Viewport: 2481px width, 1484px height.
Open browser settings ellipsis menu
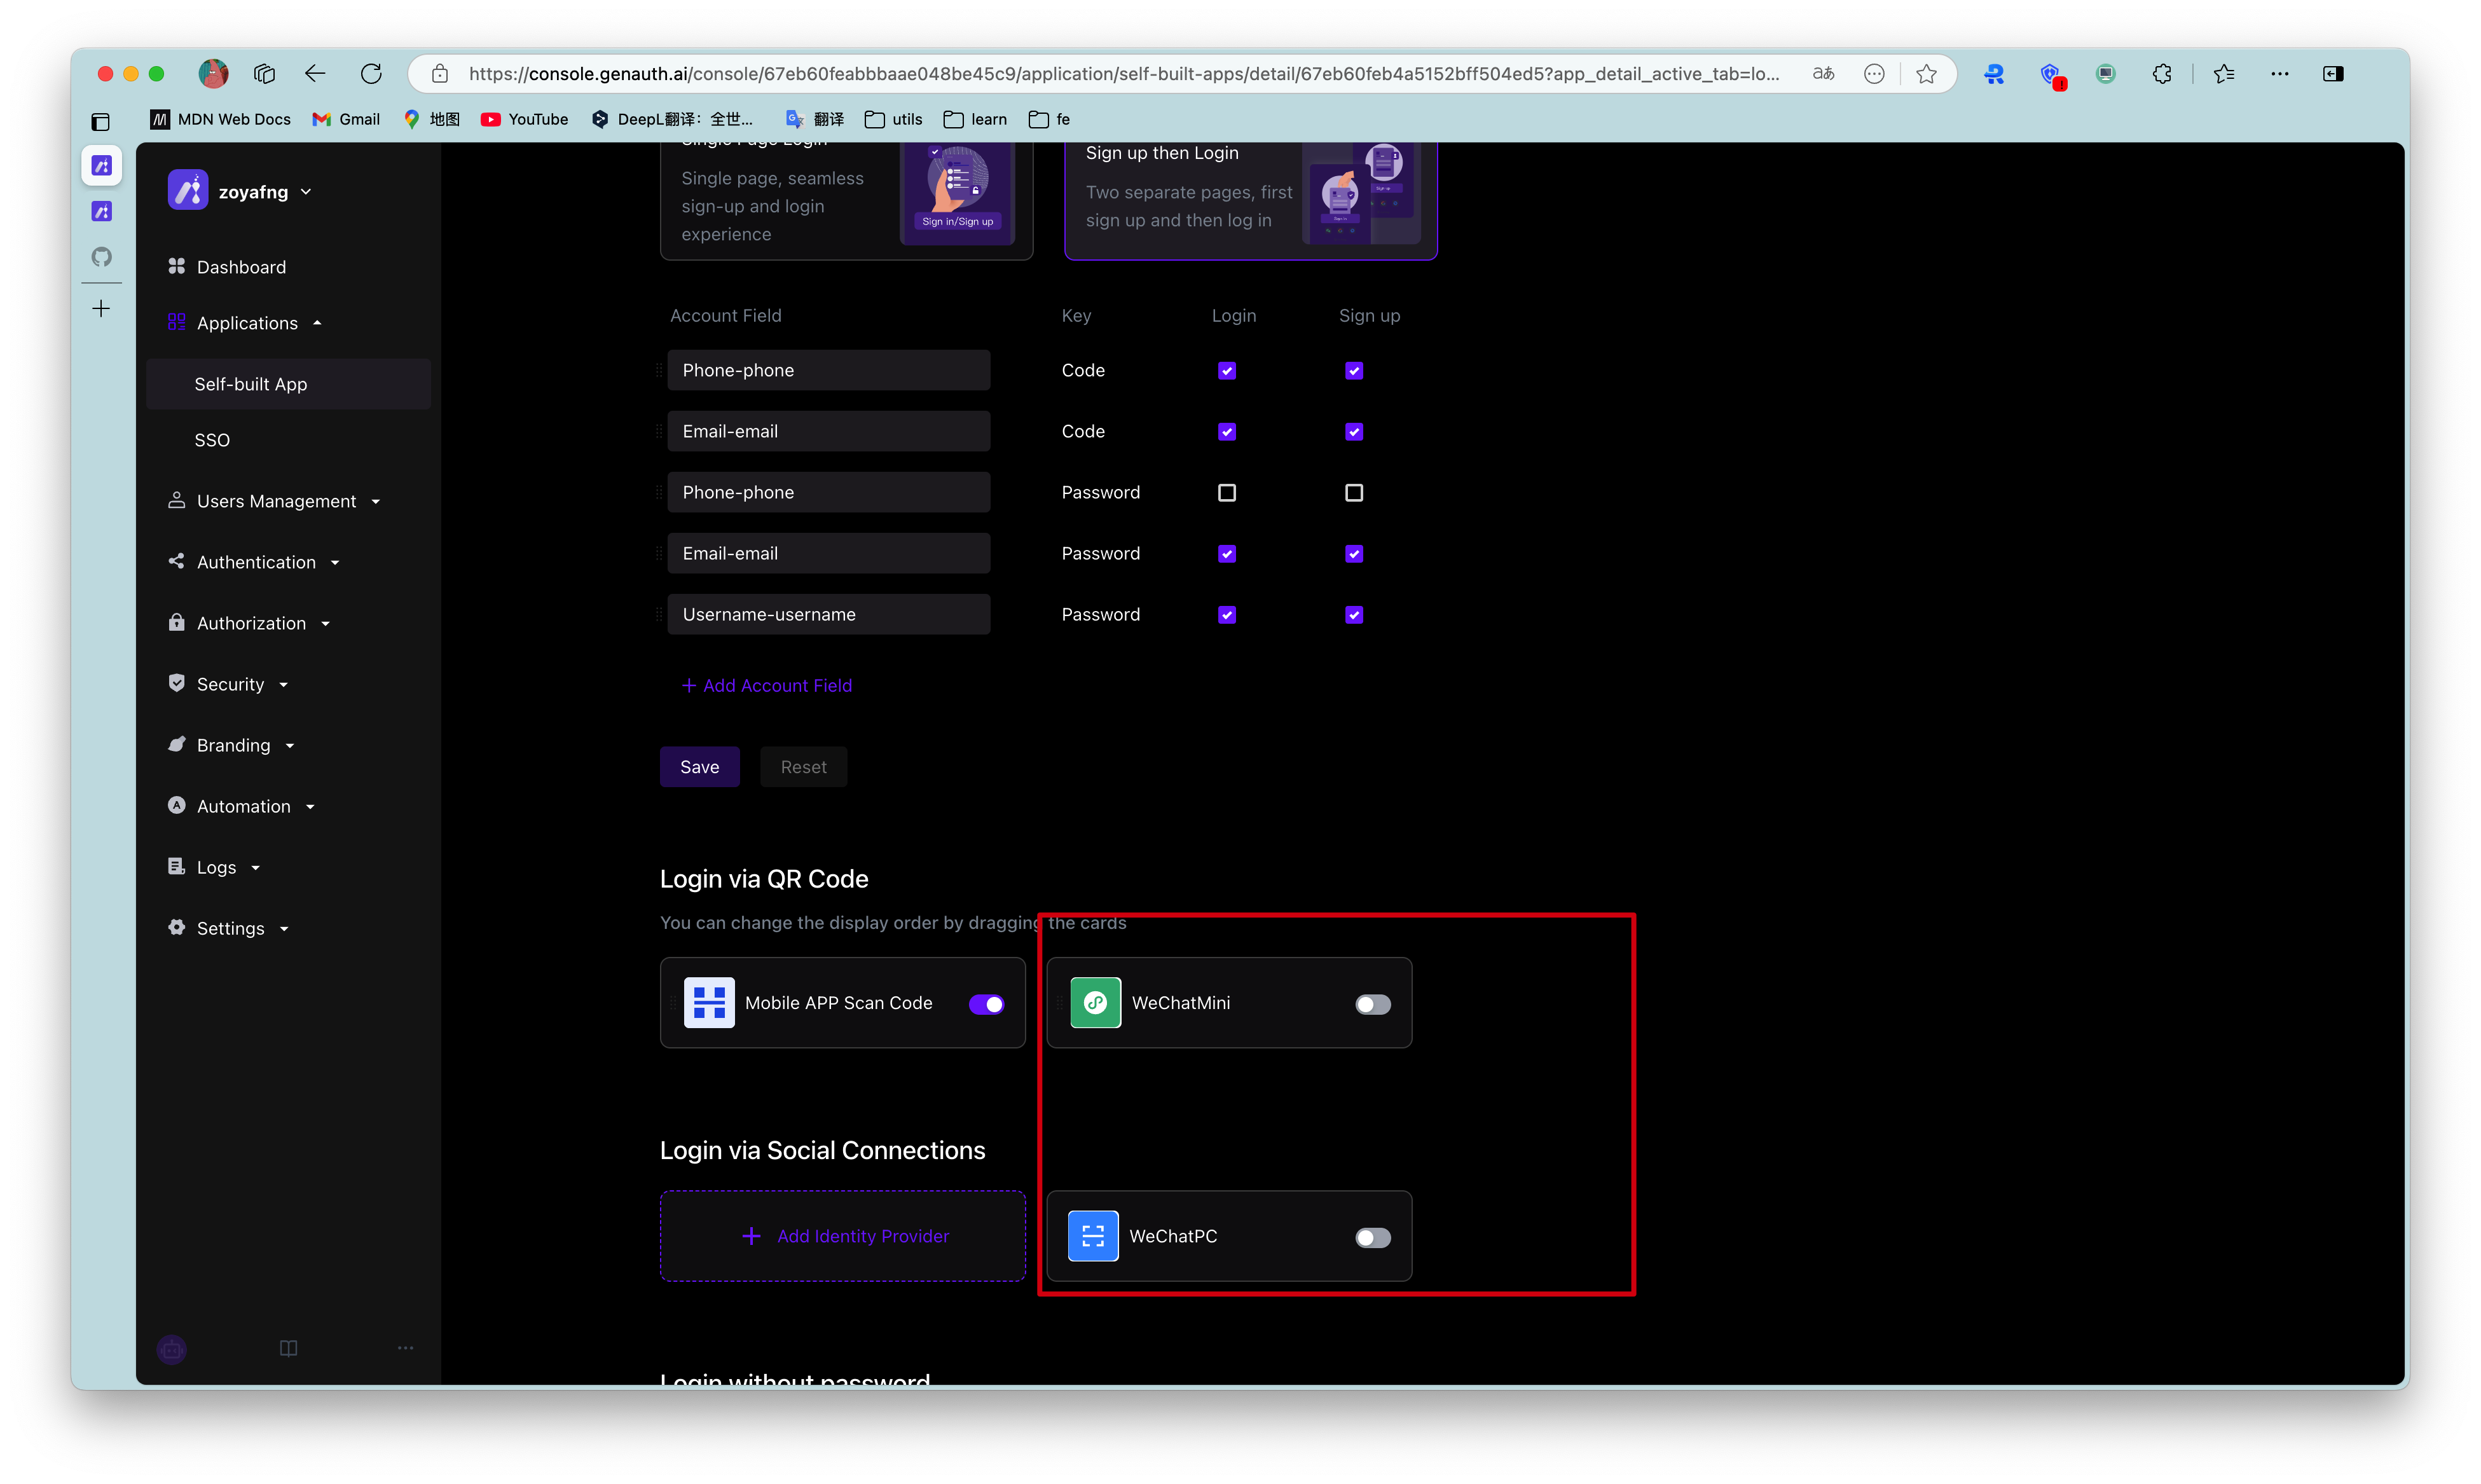pyautogui.click(x=2279, y=73)
